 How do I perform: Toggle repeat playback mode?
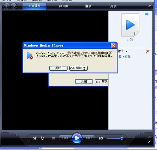(42, 138)
